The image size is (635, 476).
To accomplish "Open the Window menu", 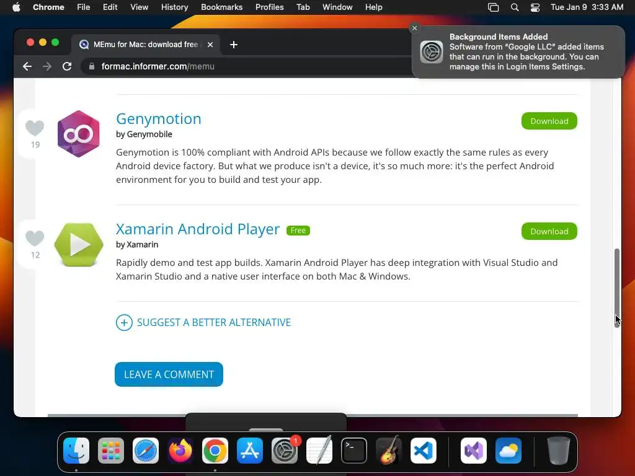I will click(x=337, y=7).
